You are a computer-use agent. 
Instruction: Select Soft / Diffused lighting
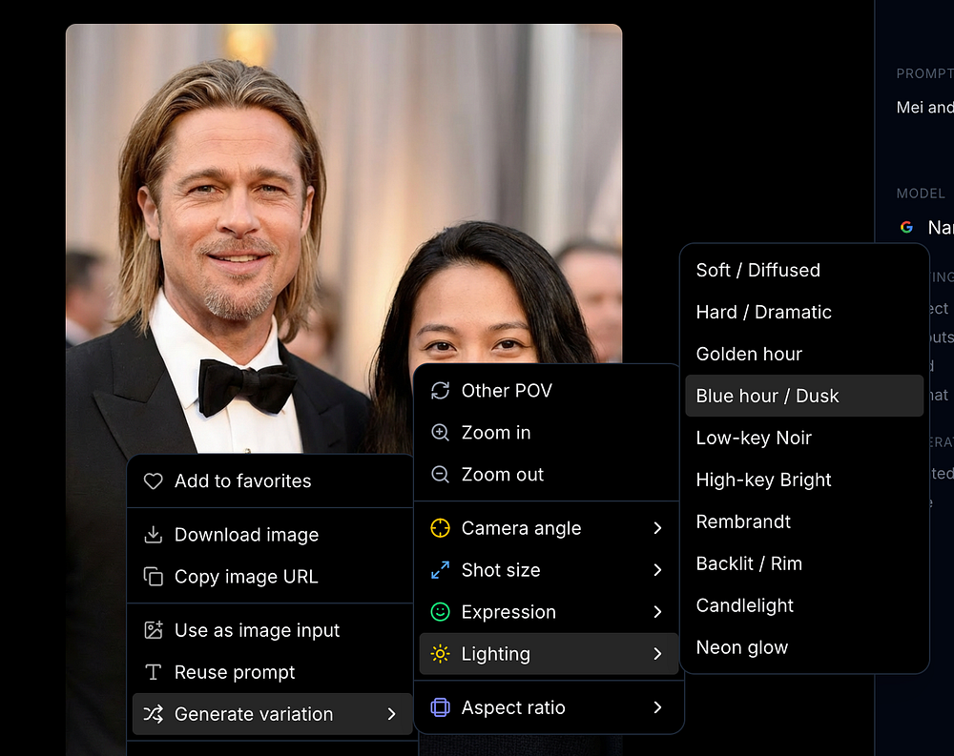click(804, 270)
